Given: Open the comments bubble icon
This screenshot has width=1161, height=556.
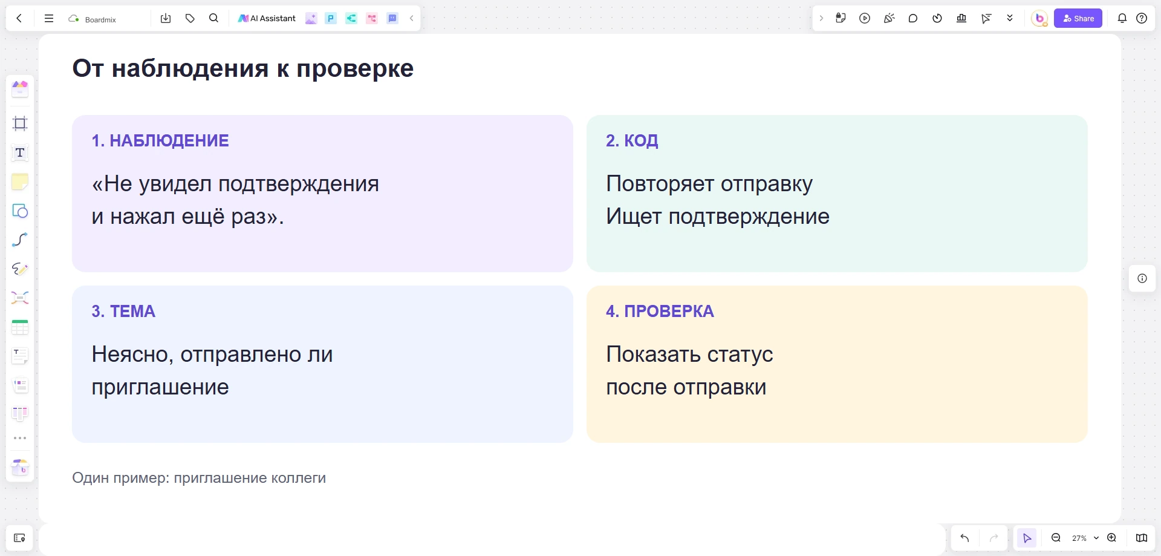Looking at the screenshot, I should tap(913, 18).
